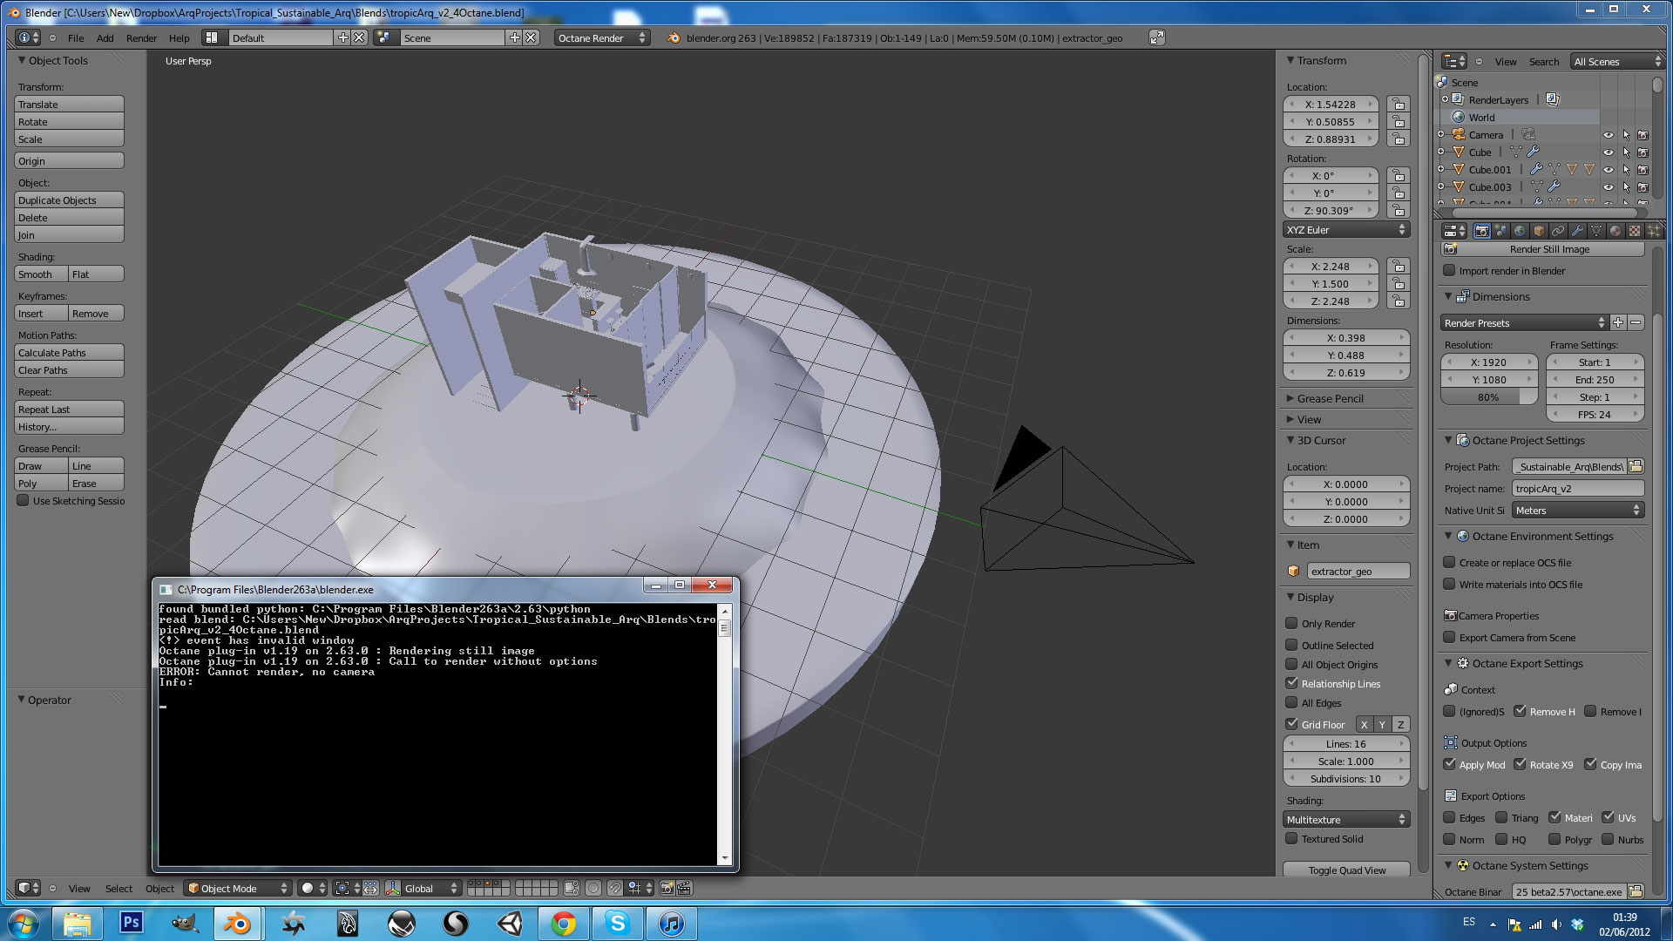Open the Render menu
This screenshot has width=1673, height=941.
pos(141,37)
